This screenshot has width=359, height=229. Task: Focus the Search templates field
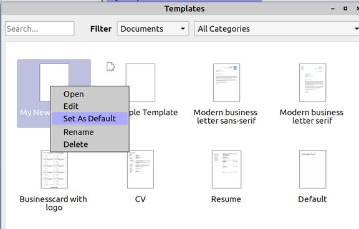pyautogui.click(x=40, y=29)
